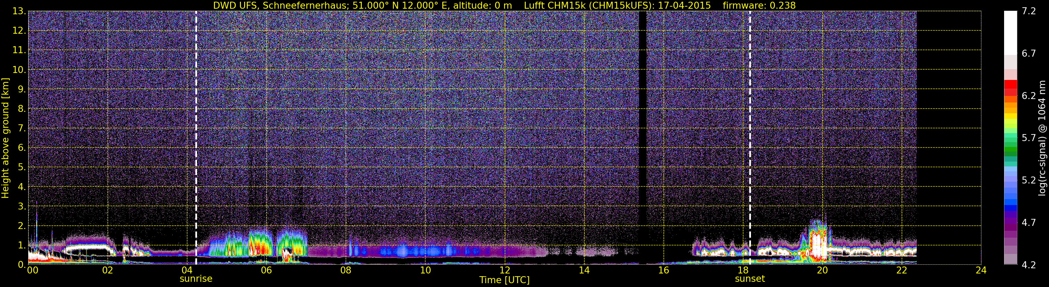Image resolution: width=1049 pixels, height=287 pixels.
Task: Click the time axis tick '14'
Action: pyautogui.click(x=584, y=271)
